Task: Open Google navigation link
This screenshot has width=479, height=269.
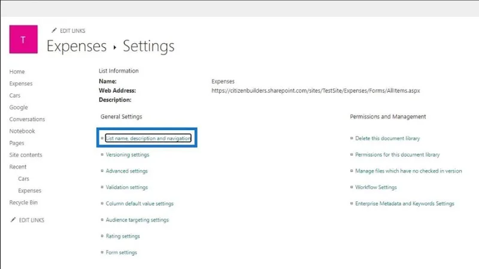Action: (x=19, y=107)
